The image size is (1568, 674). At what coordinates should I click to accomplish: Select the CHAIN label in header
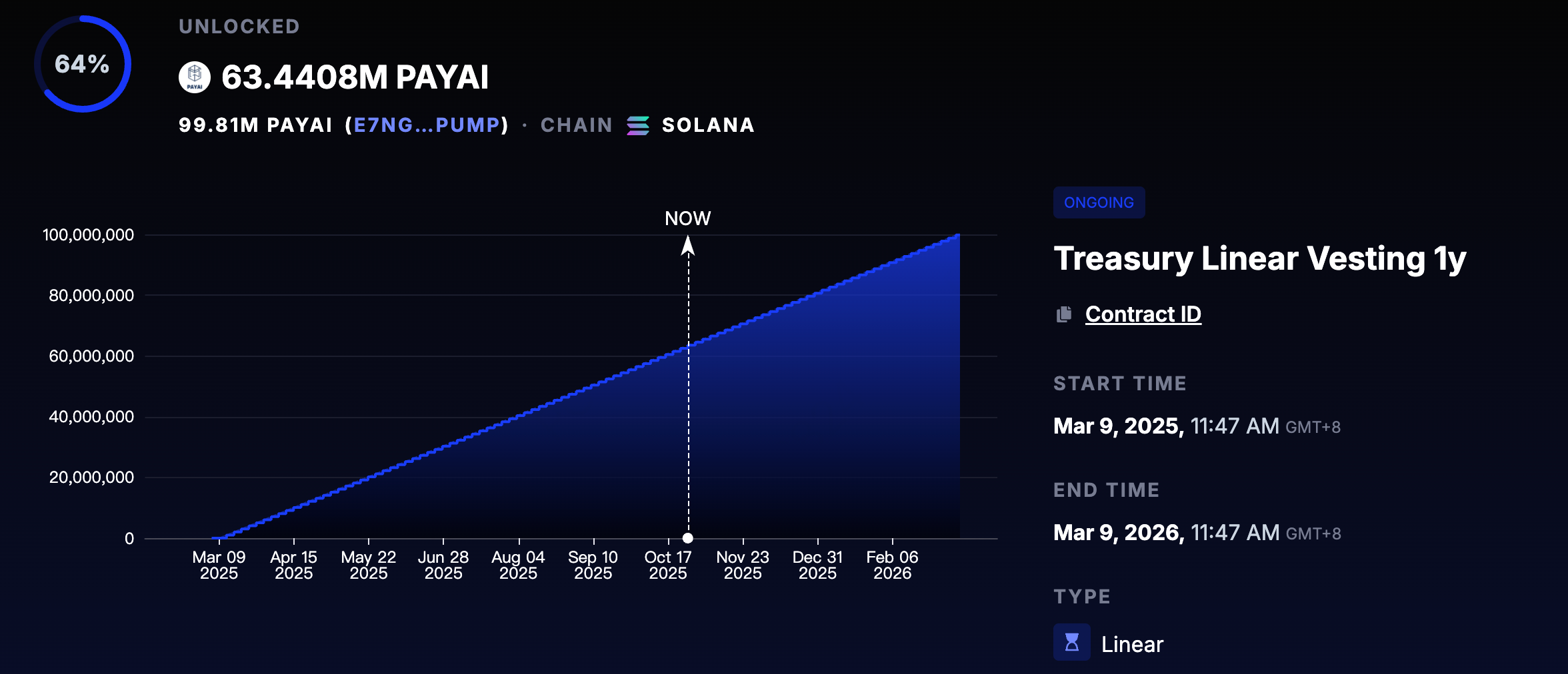(577, 125)
